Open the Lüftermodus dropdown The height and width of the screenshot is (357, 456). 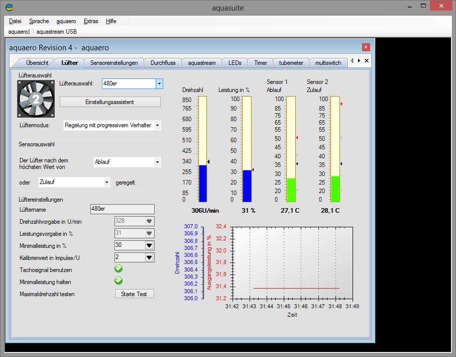[157, 126]
